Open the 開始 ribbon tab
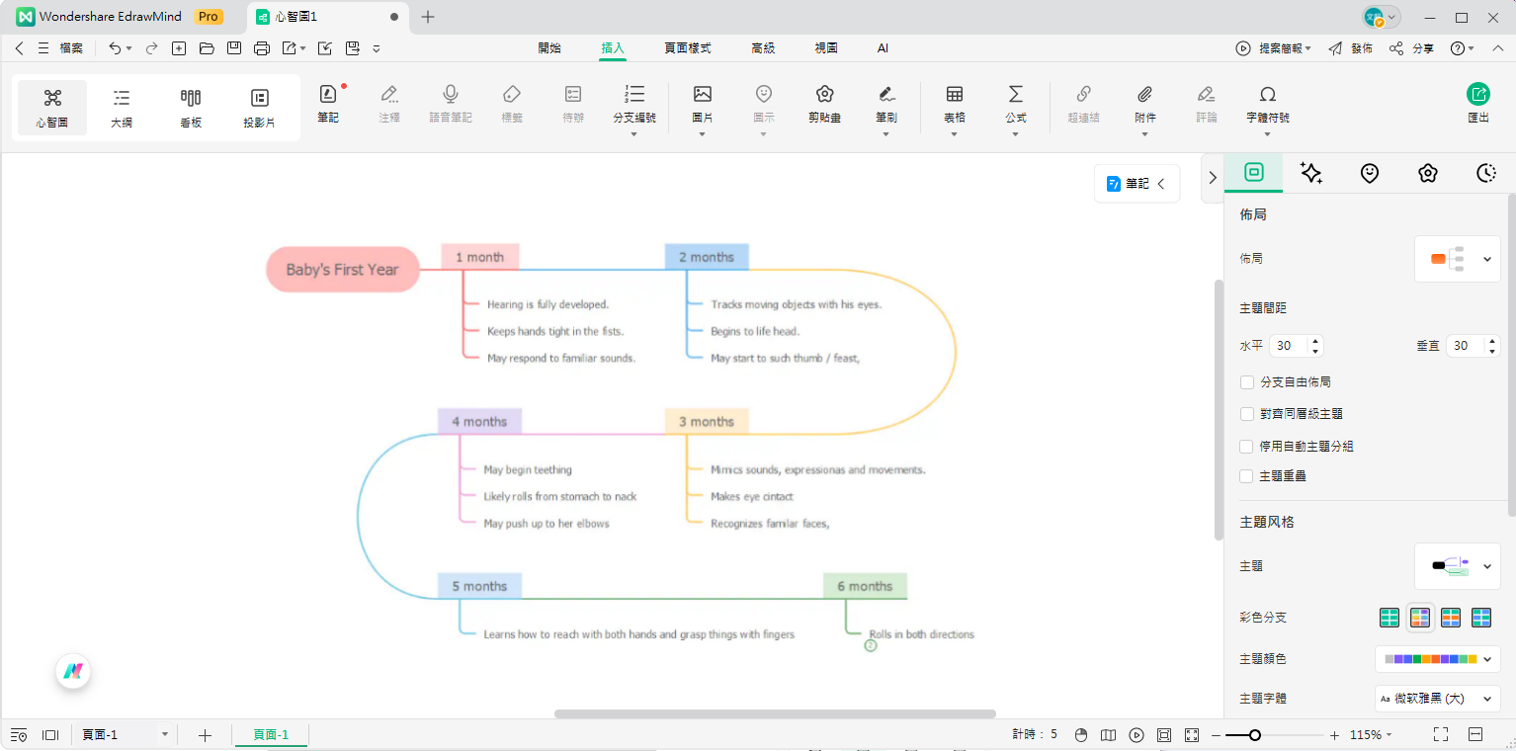 [549, 47]
